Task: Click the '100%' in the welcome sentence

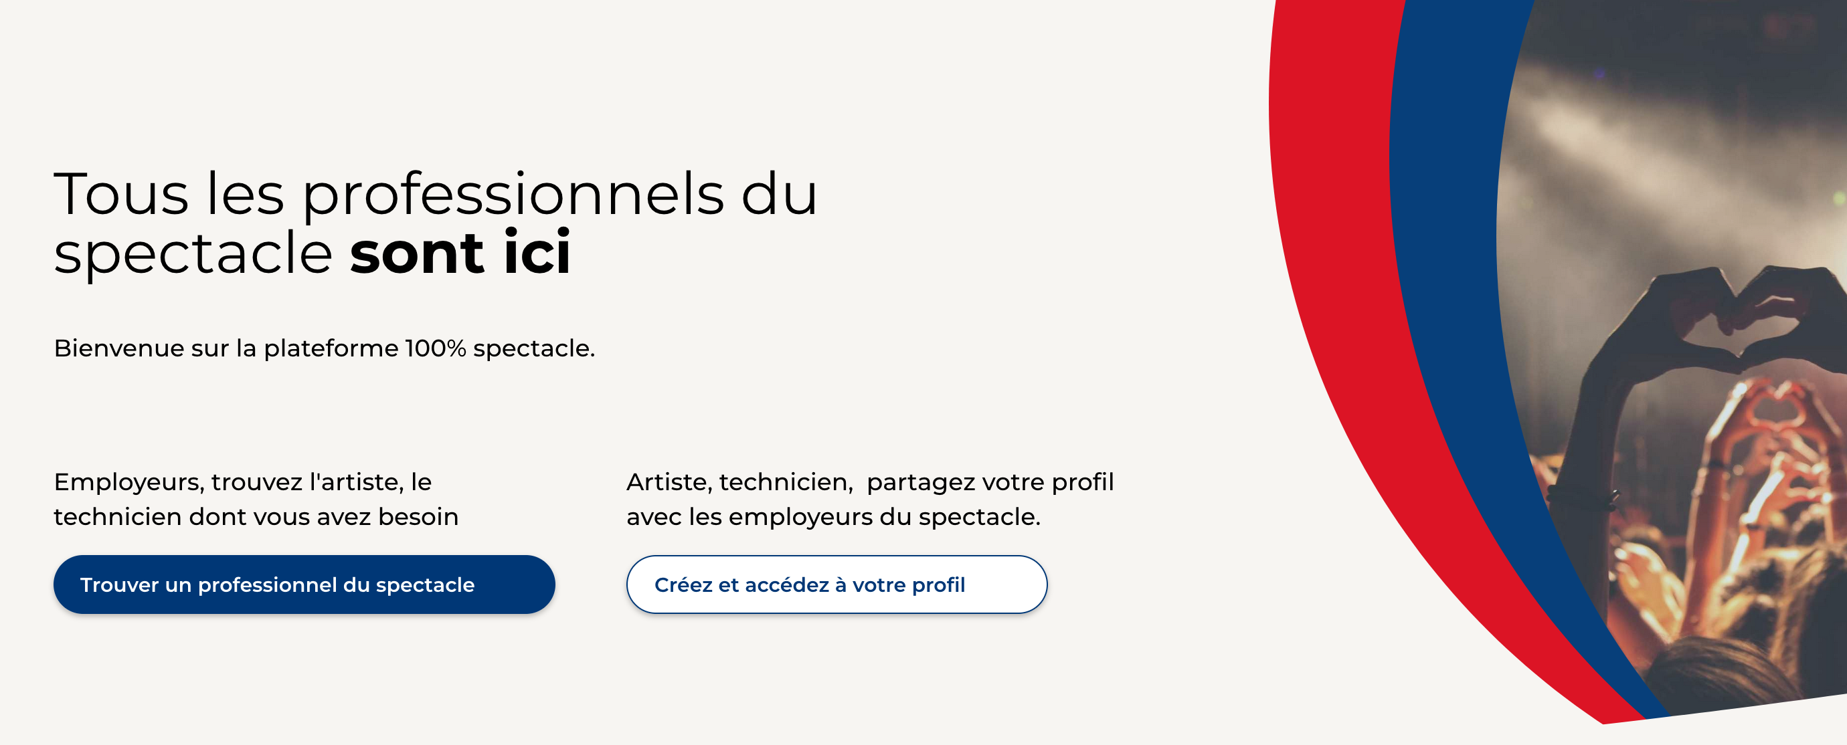Action: click(x=435, y=348)
